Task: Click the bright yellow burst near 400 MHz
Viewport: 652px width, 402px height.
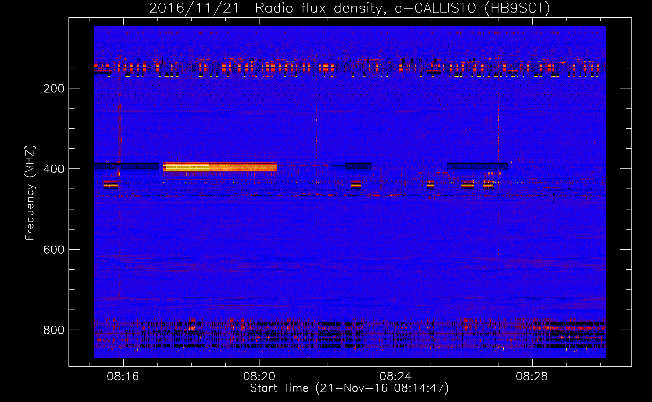Action: click(x=220, y=167)
